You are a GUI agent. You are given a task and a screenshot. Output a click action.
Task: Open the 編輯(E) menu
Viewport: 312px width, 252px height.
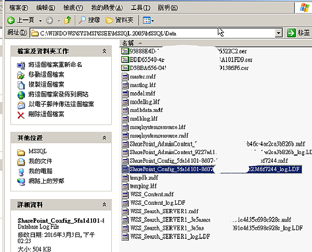click(x=46, y=8)
